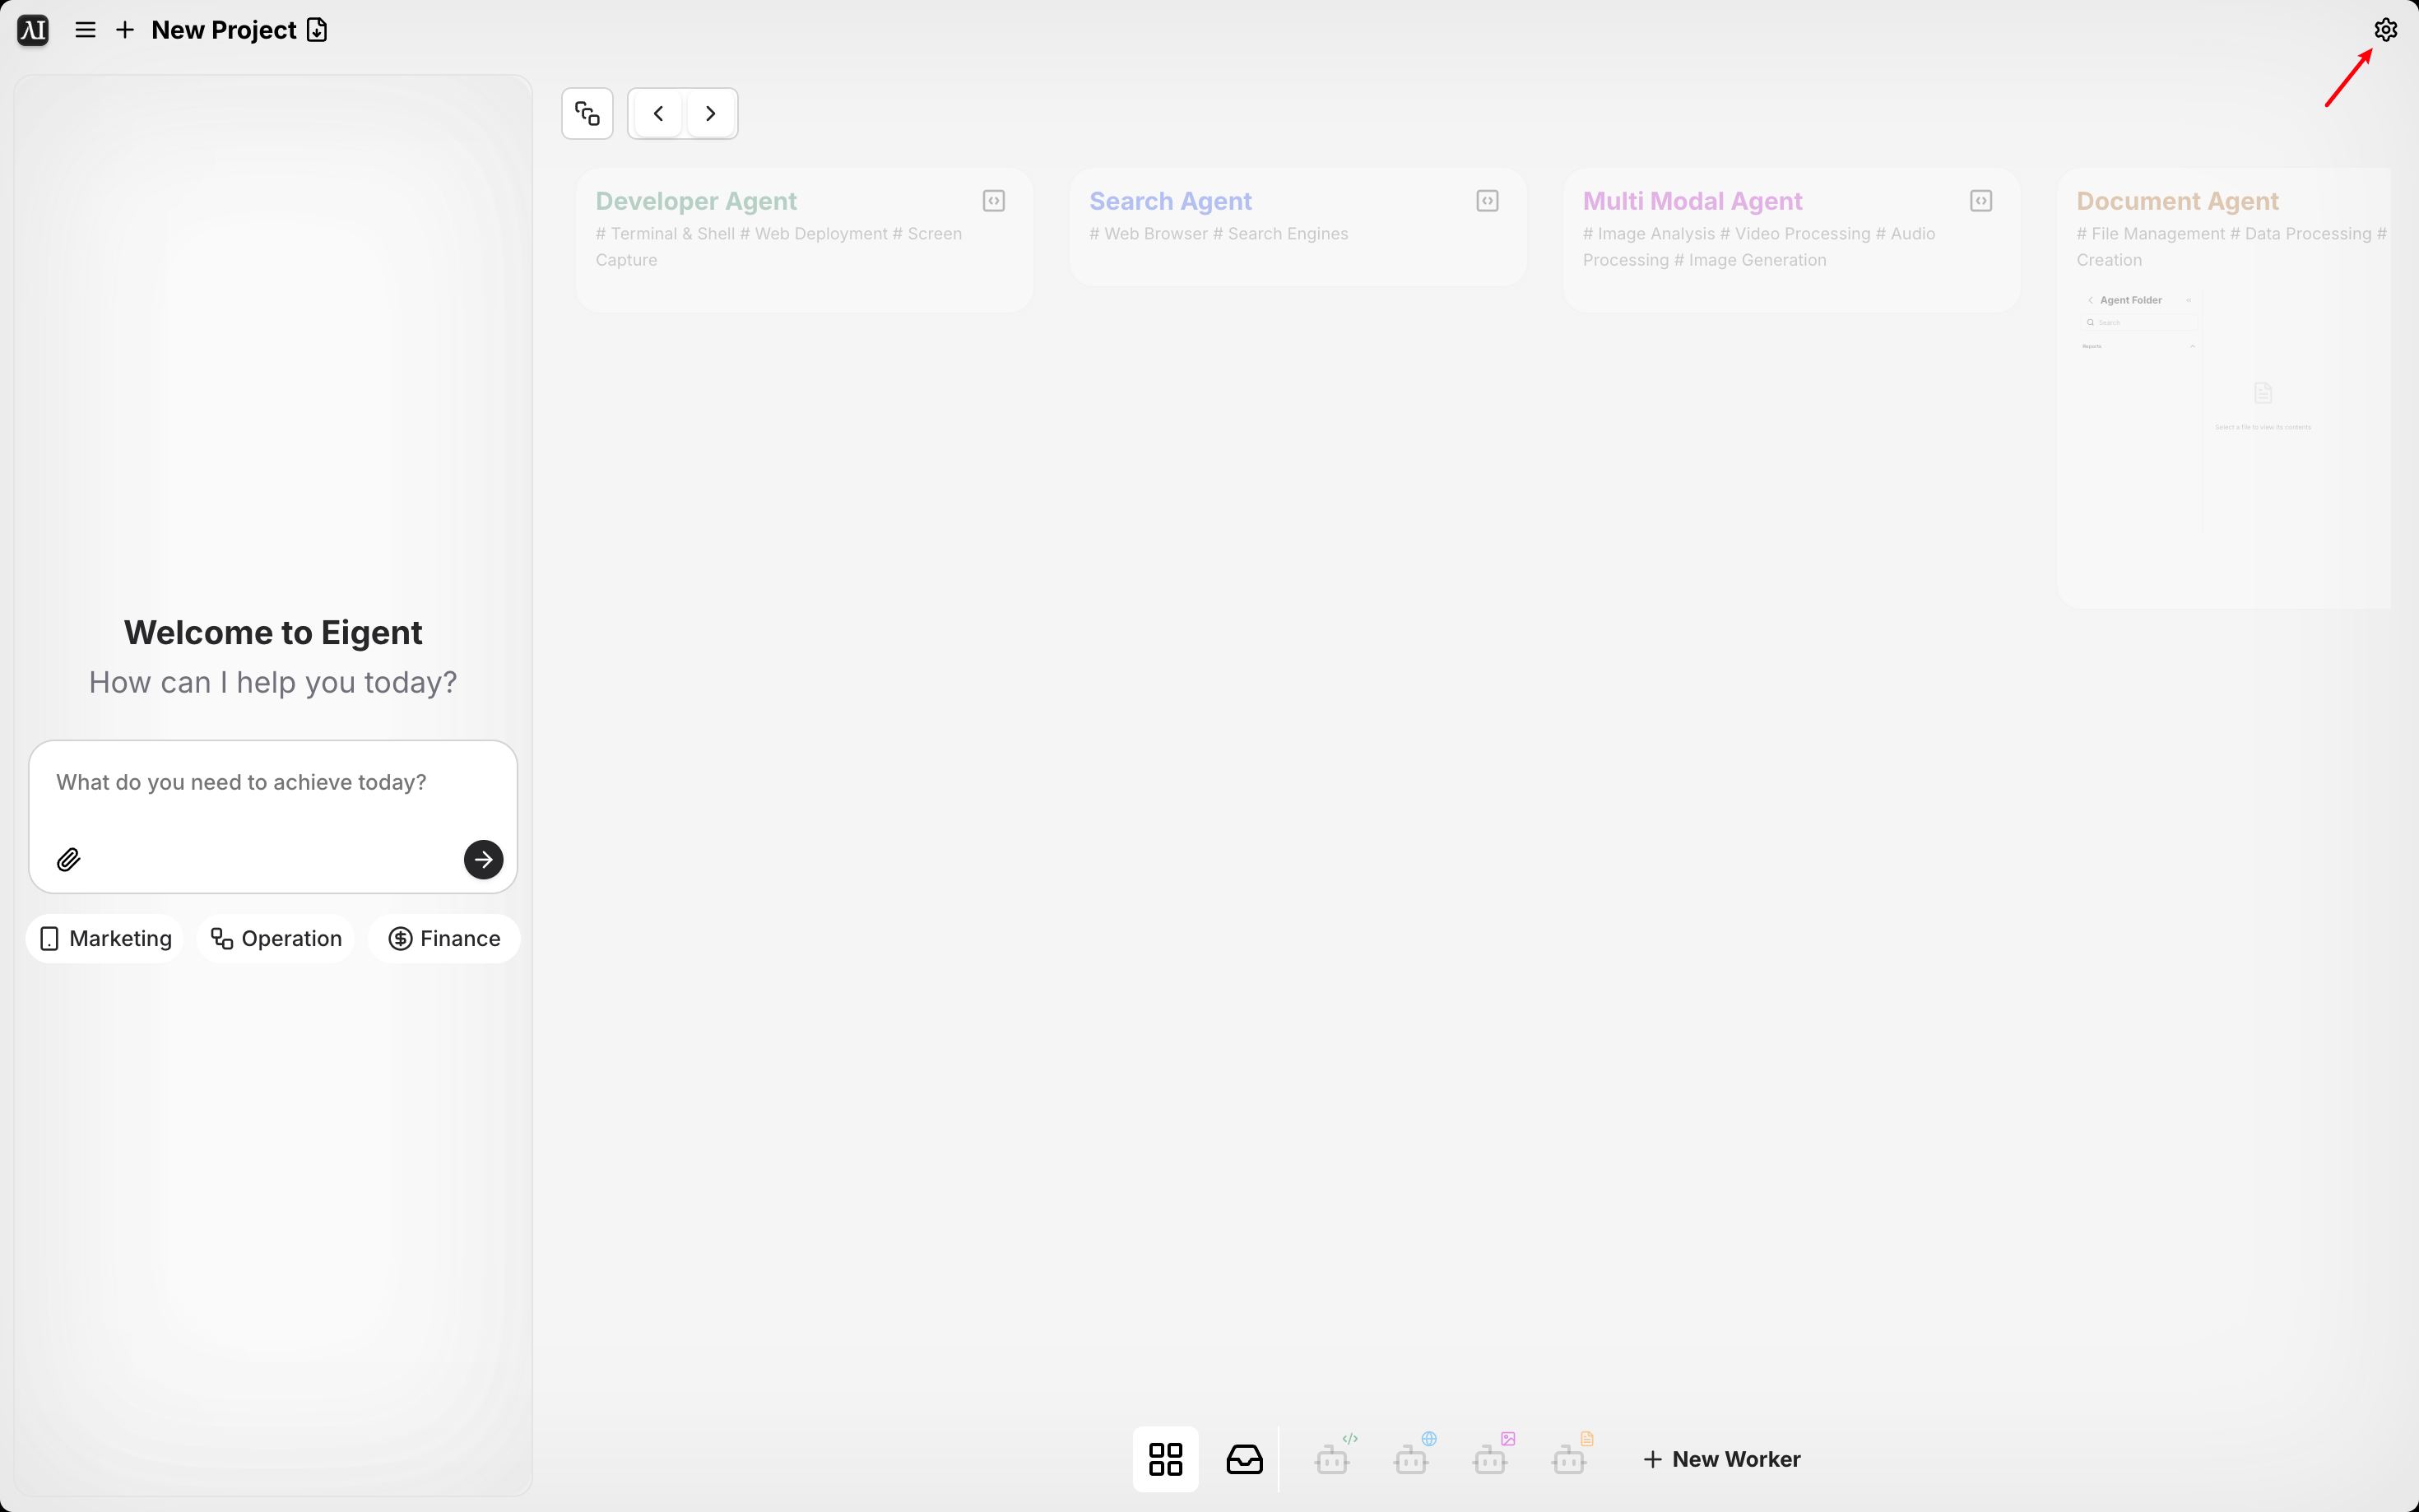The height and width of the screenshot is (1512, 2419).
Task: Click the export file icon beside New Project
Action: pos(317,30)
